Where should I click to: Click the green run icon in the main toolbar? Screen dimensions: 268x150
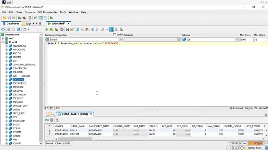(x=51, y=17)
